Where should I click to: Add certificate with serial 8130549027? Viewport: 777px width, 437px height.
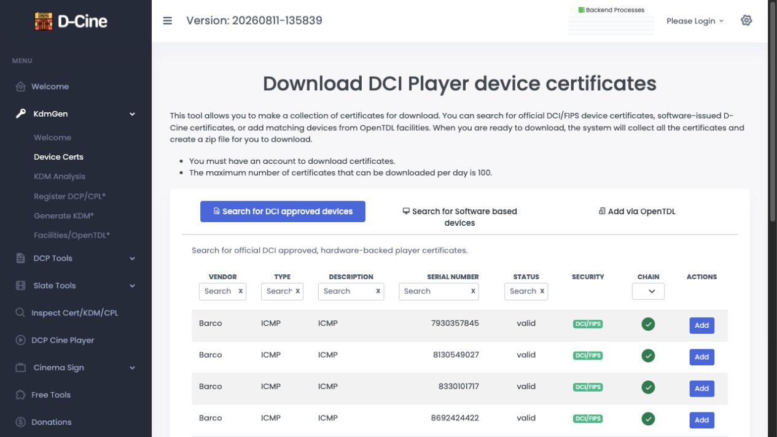tap(701, 357)
